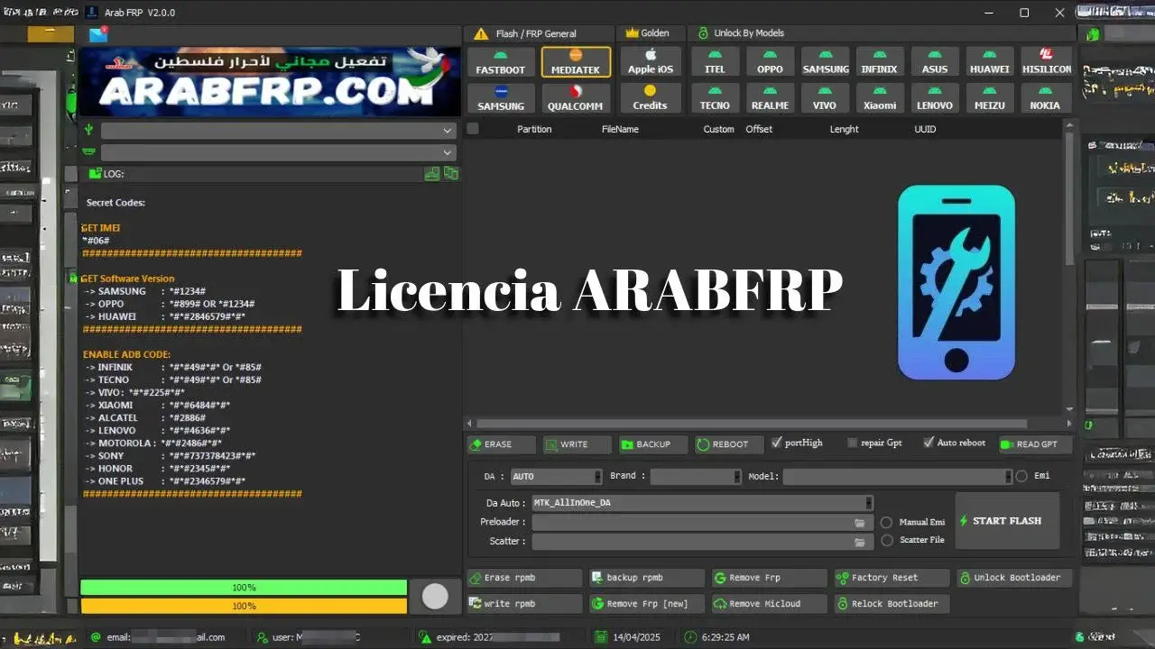Toggle the checkbox beside LOG label
The height and width of the screenshot is (649, 1155).
71,174
